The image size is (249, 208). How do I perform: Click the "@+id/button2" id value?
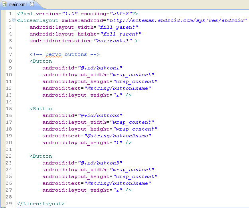[x=100, y=115]
